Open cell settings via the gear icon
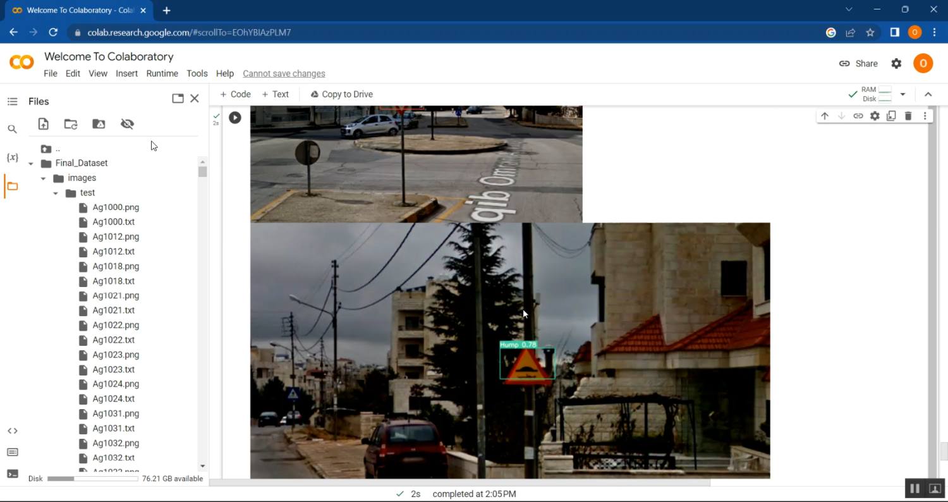The width and height of the screenshot is (948, 502). [x=875, y=116]
